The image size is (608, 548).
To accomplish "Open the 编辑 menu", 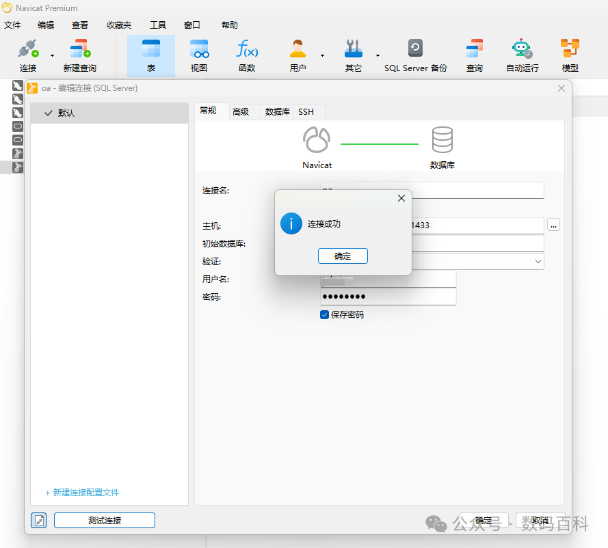I will (x=46, y=25).
